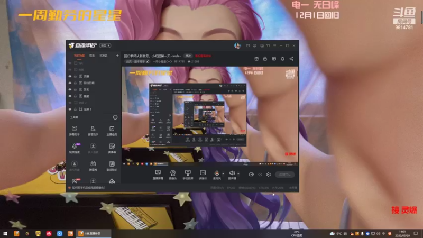Image resolution: width=423 pixels, height=238 pixels.
Task: Select the 全屏 2 source row
Action: [x=94, y=103]
